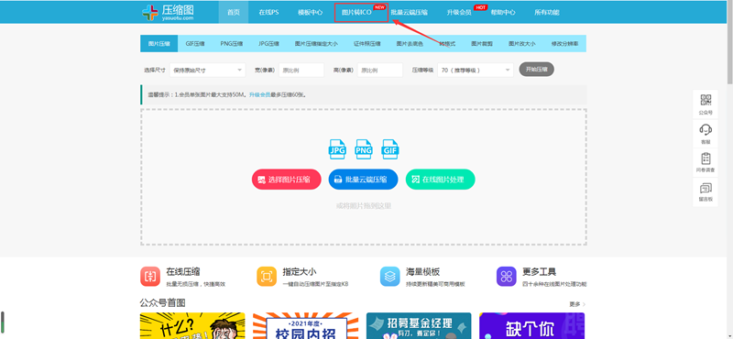Click the green 在线图片处理 button
Screen dimensions: 733x339
pos(441,180)
